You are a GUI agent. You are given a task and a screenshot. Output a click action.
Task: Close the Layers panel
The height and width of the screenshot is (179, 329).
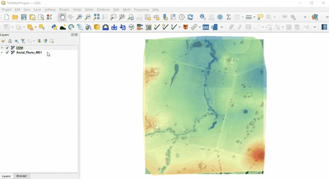coord(76,35)
